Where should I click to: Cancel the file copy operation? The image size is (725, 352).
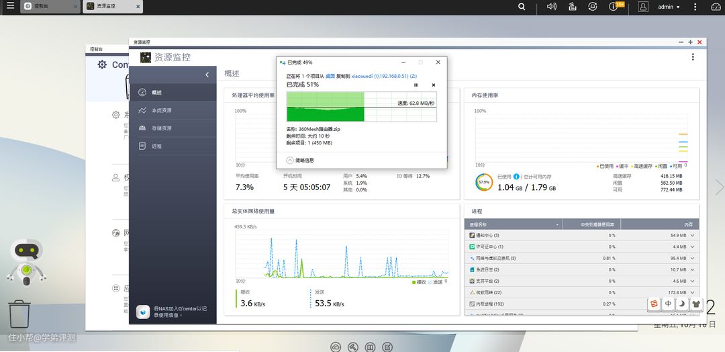click(433, 85)
